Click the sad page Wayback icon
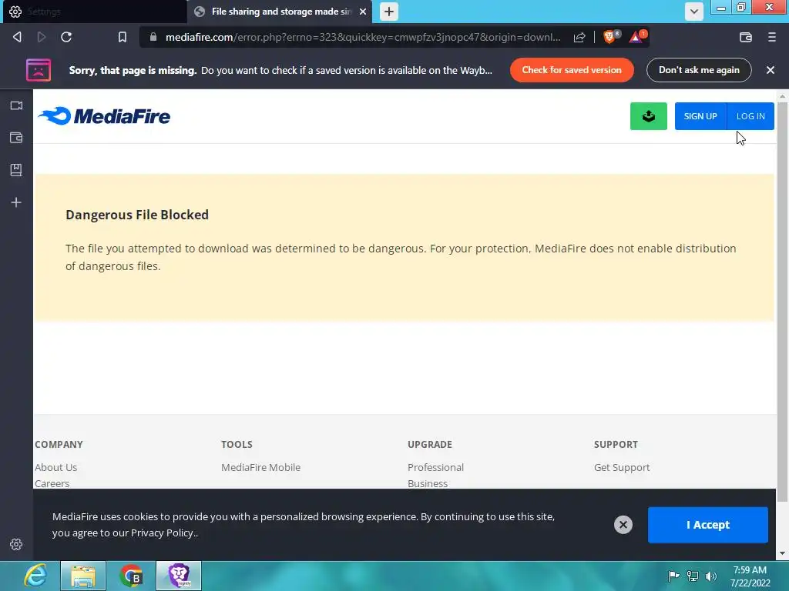 point(39,70)
